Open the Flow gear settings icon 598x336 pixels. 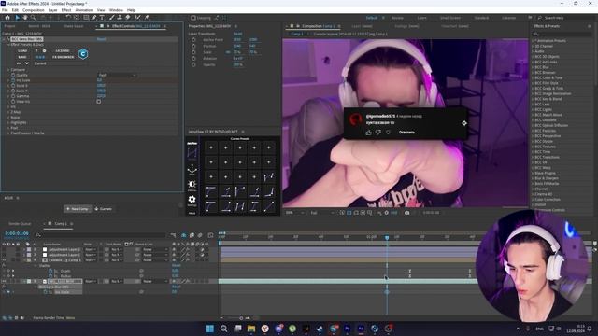[192, 199]
